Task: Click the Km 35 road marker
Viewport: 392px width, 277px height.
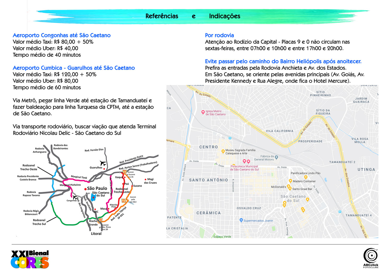Action: click(125, 172)
